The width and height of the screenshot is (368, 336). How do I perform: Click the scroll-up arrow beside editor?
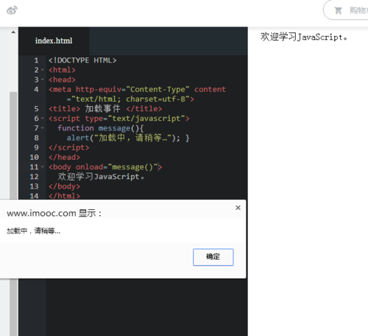(13, 32)
